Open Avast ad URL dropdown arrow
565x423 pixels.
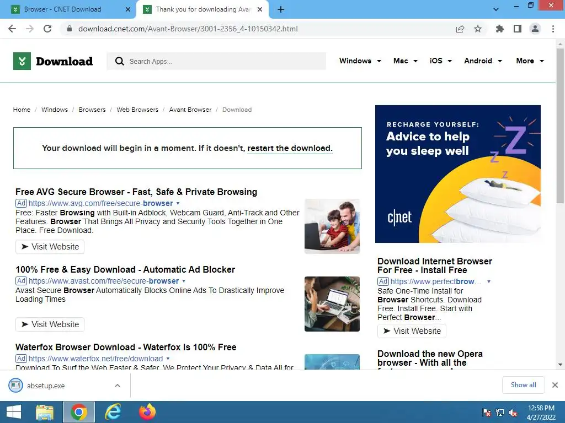click(184, 281)
